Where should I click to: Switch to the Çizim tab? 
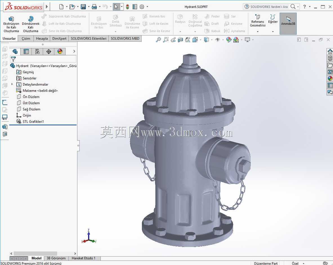(26, 39)
